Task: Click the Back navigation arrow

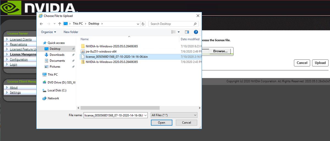Action: tap(41, 24)
